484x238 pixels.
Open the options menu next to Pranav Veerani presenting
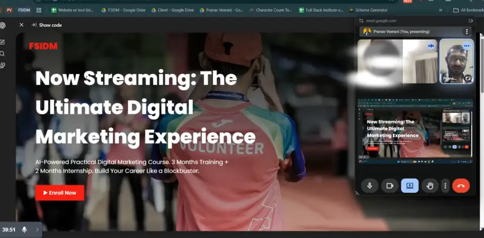coord(467,31)
